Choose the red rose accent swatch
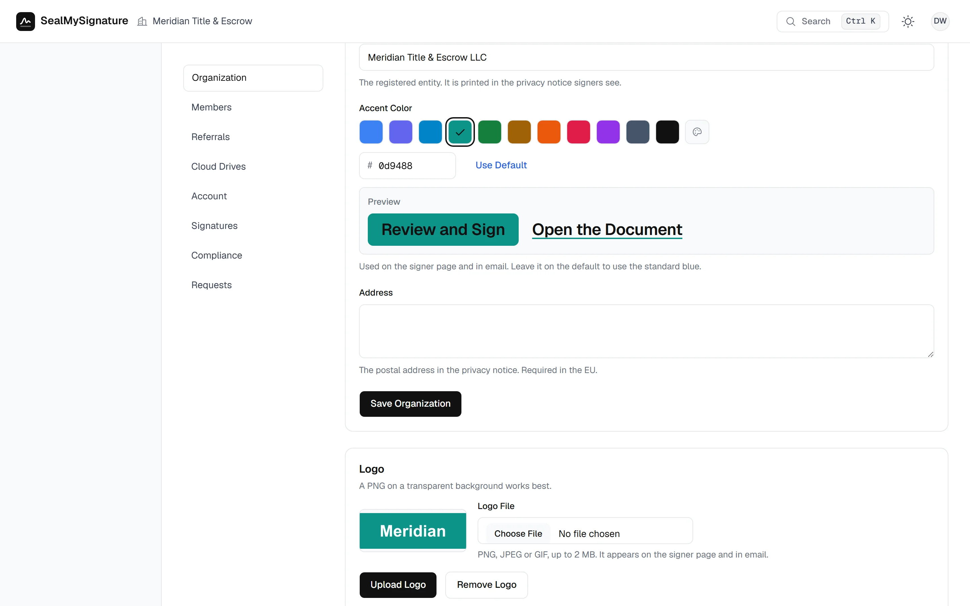The image size is (970, 606). 579,132
